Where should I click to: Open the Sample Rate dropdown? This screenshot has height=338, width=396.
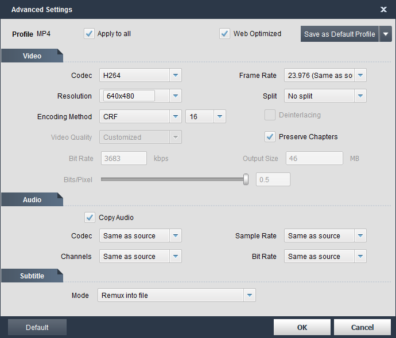coord(325,235)
